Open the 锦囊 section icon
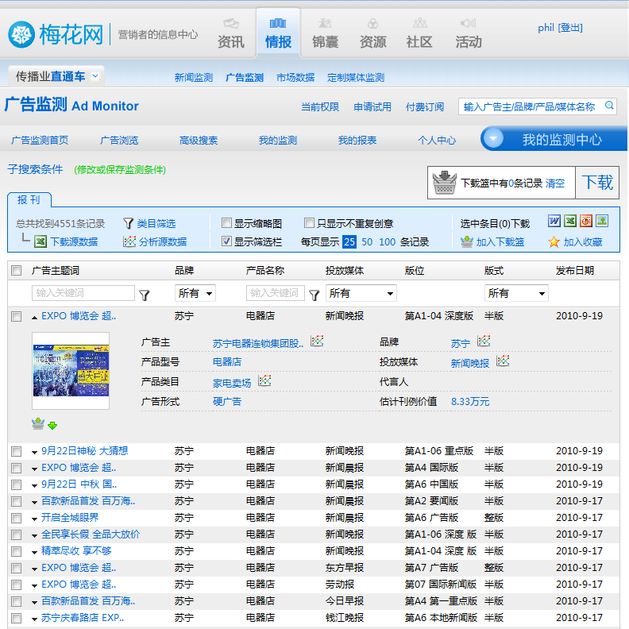The width and height of the screenshot is (629, 629). [325, 23]
